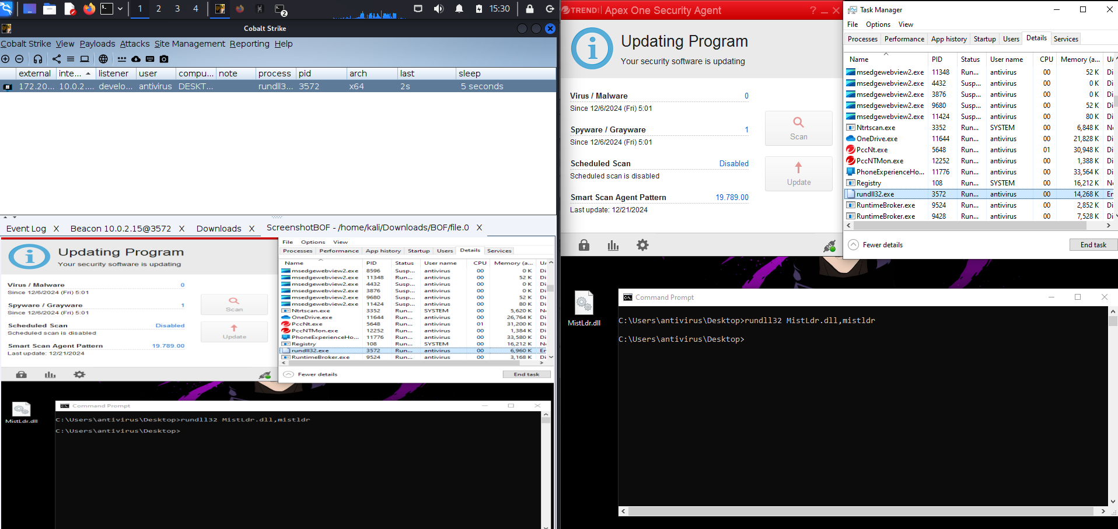Screen dimensions: 1118x529
Task: Select rundll32.exe row in Task Manager
Action: (x=979, y=194)
